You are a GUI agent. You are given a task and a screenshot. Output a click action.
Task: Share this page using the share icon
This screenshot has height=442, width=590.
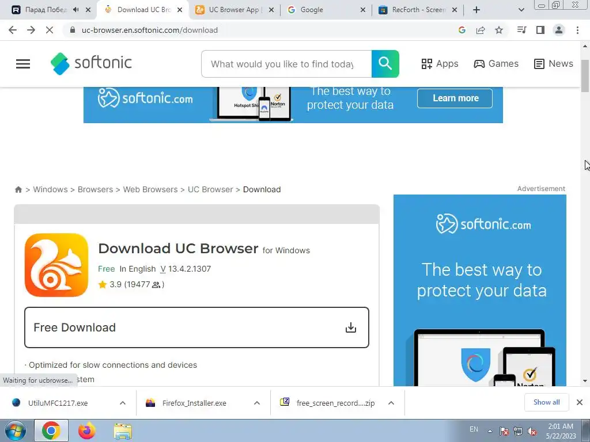tap(481, 30)
